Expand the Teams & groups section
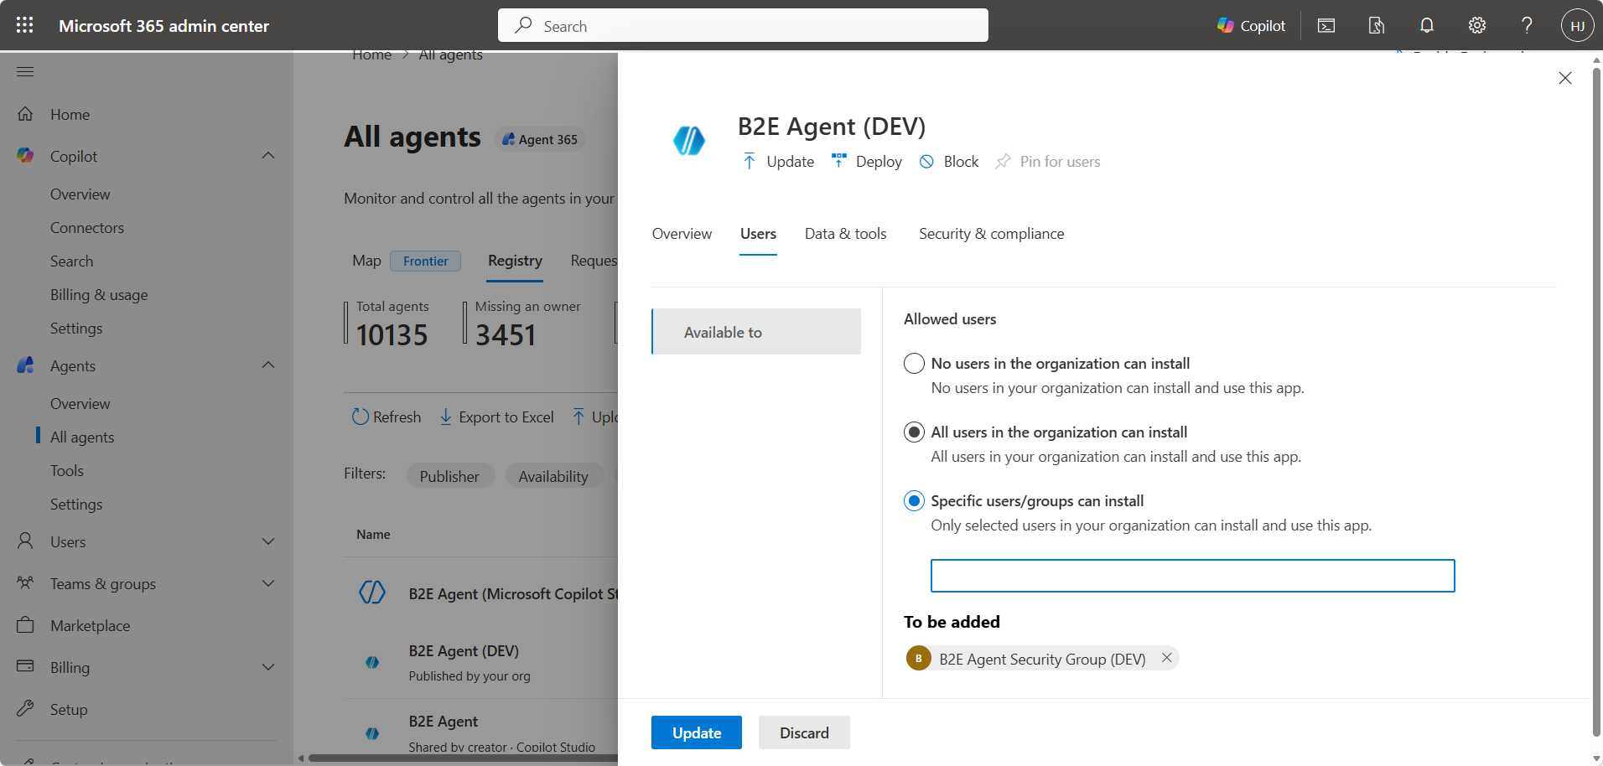This screenshot has height=766, width=1603. [x=268, y=583]
